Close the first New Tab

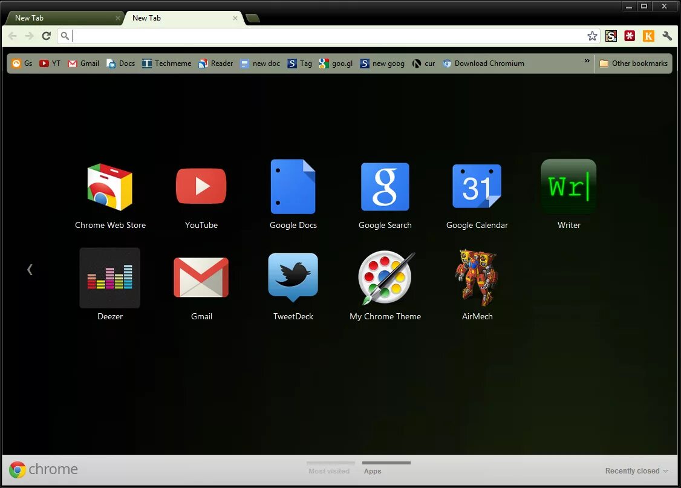[118, 18]
